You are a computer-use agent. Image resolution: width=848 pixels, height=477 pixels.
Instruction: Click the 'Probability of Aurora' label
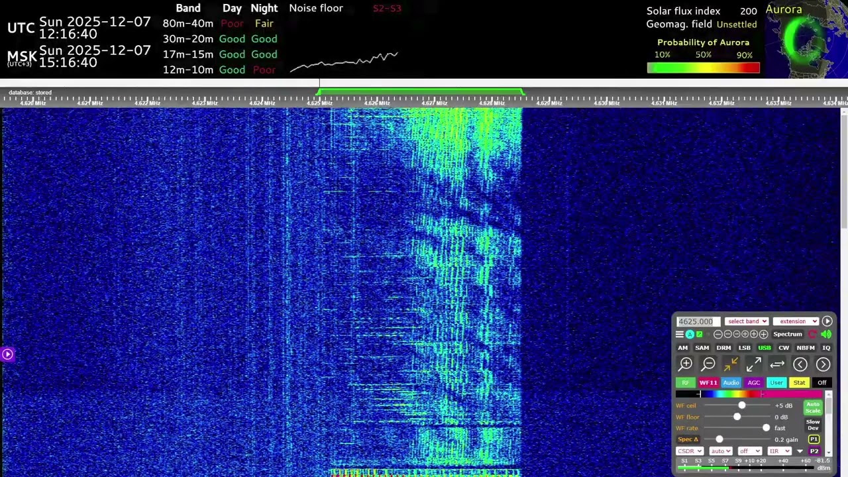703,42
